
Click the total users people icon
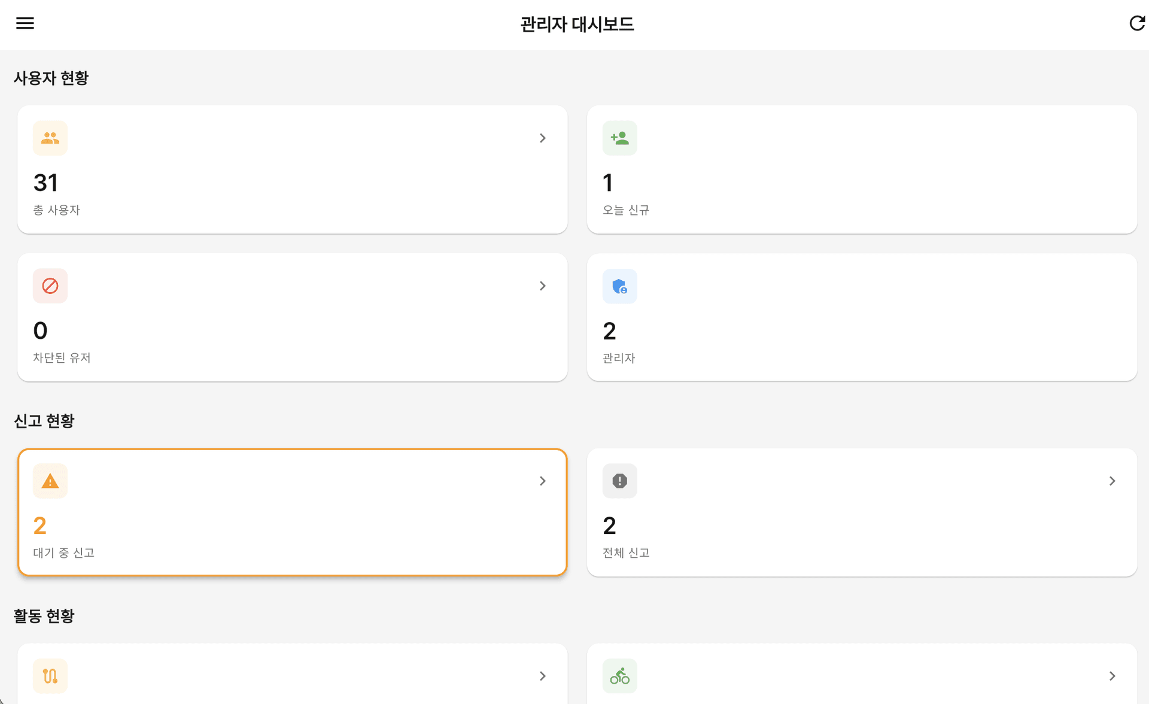[x=50, y=138]
